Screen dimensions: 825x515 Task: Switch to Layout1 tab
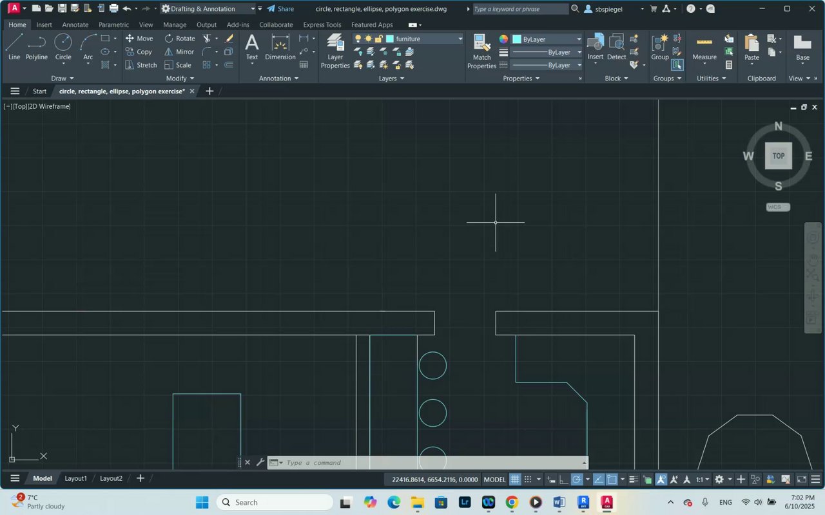point(76,478)
